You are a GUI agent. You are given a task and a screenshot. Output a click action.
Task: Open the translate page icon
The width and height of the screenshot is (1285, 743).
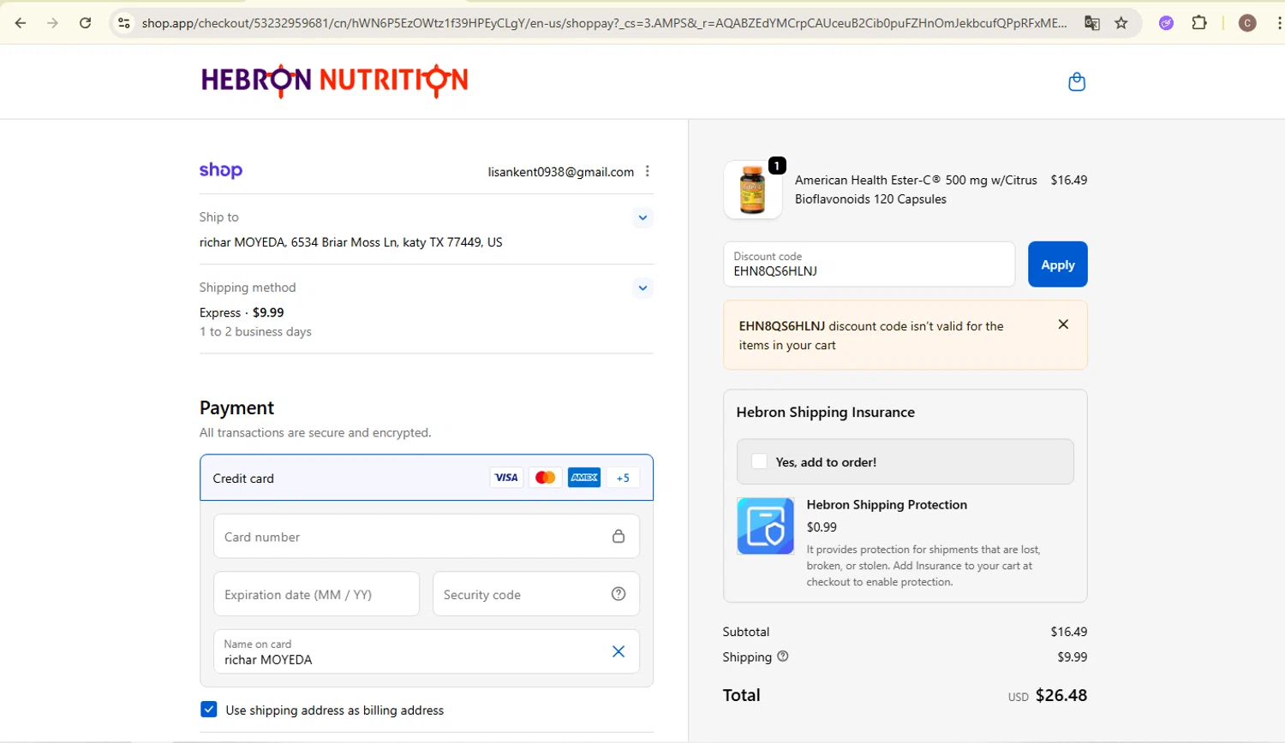tap(1091, 23)
